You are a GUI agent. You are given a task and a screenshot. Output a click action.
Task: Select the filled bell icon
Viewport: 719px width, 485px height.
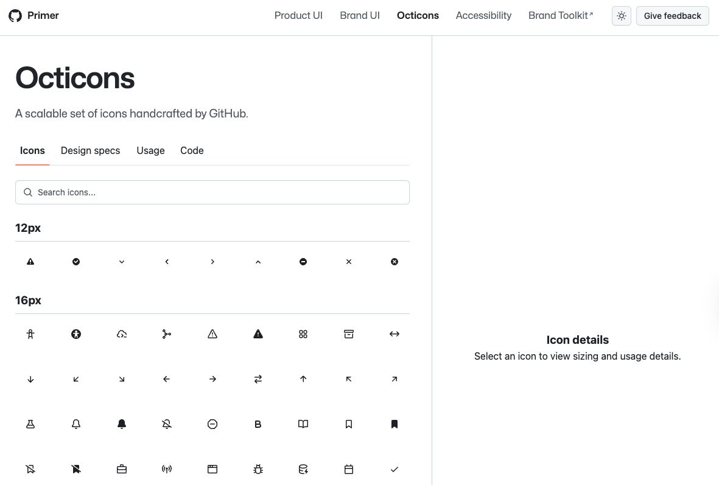pos(122,424)
